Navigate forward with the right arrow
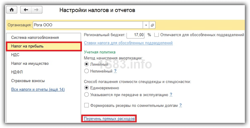The height and width of the screenshot is (128, 250). [x=37, y=10]
